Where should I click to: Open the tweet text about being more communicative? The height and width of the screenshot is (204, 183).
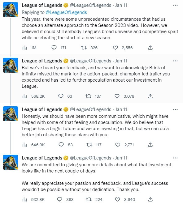pyautogui.click(x=95, y=125)
